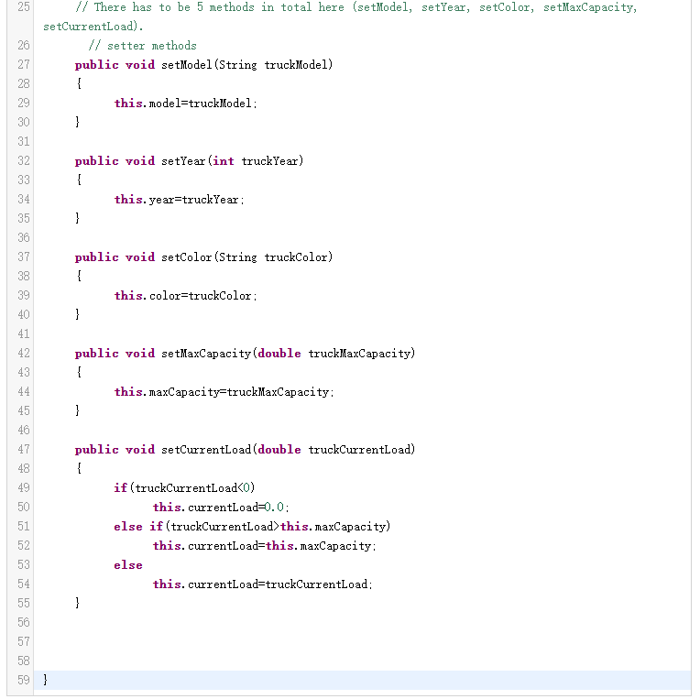
Task: Click the closing brace on line 55
Action: pos(78,603)
